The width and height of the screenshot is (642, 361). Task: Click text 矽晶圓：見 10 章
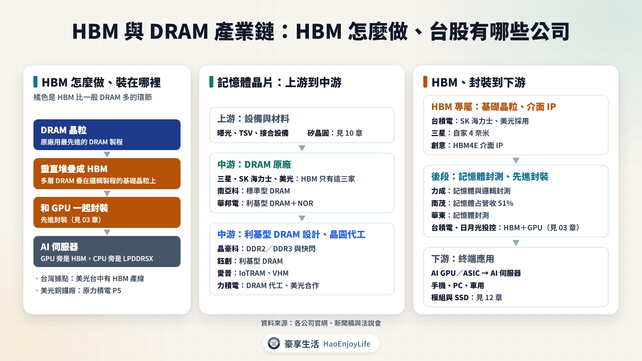[335, 133]
